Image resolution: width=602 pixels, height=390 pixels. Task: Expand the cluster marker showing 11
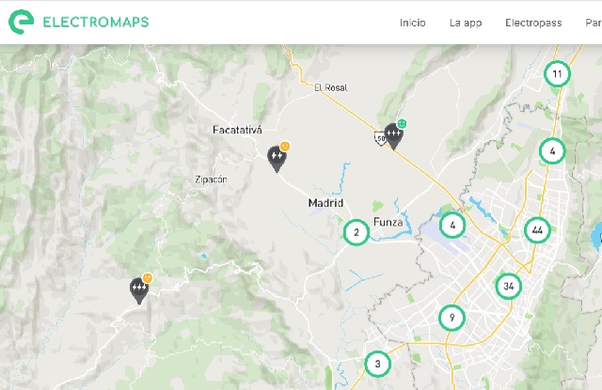coord(558,73)
